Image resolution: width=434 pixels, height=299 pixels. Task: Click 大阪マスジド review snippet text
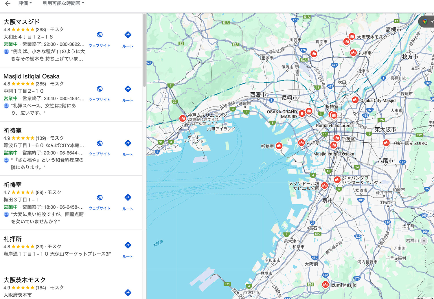48,55
